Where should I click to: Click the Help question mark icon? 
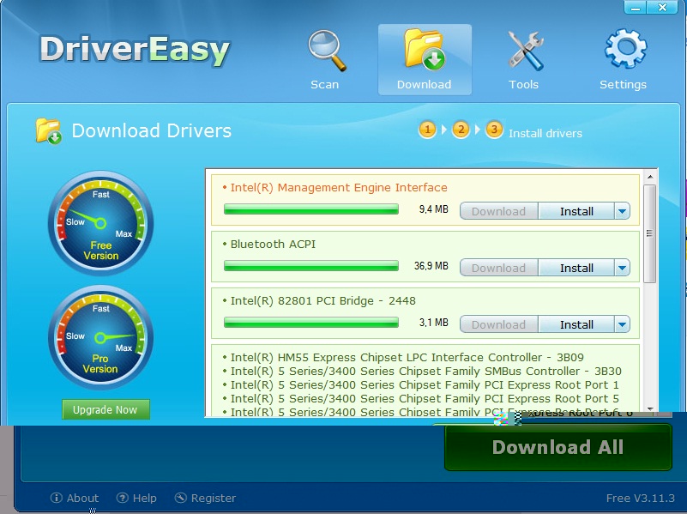point(123,498)
